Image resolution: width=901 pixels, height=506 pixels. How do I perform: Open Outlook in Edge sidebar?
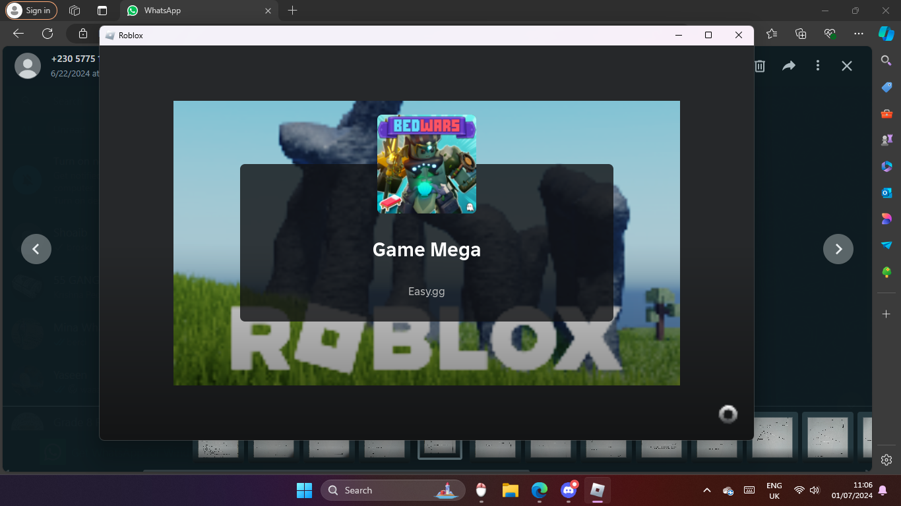click(x=886, y=192)
